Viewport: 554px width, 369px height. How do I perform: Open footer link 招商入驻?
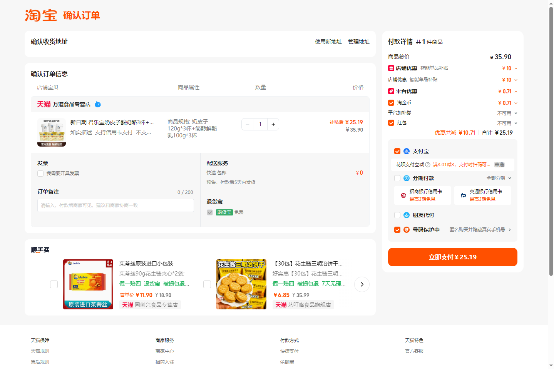tap(165, 362)
